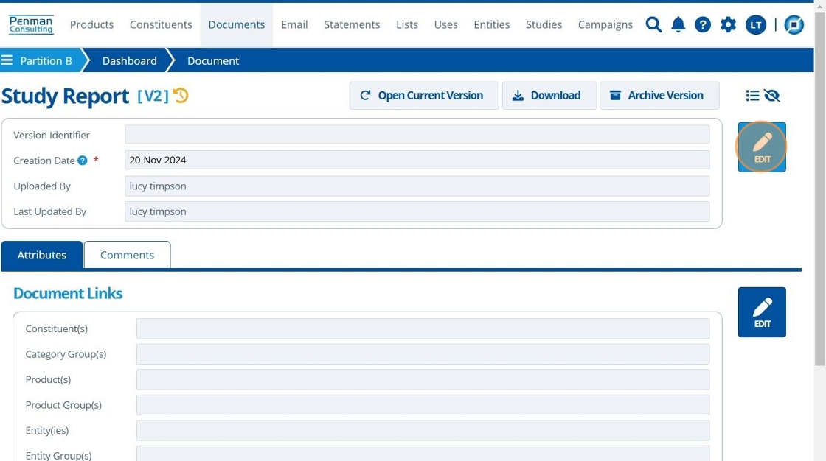The width and height of the screenshot is (826, 461).
Task: Click the Entity(ies) field
Action: click(x=423, y=431)
